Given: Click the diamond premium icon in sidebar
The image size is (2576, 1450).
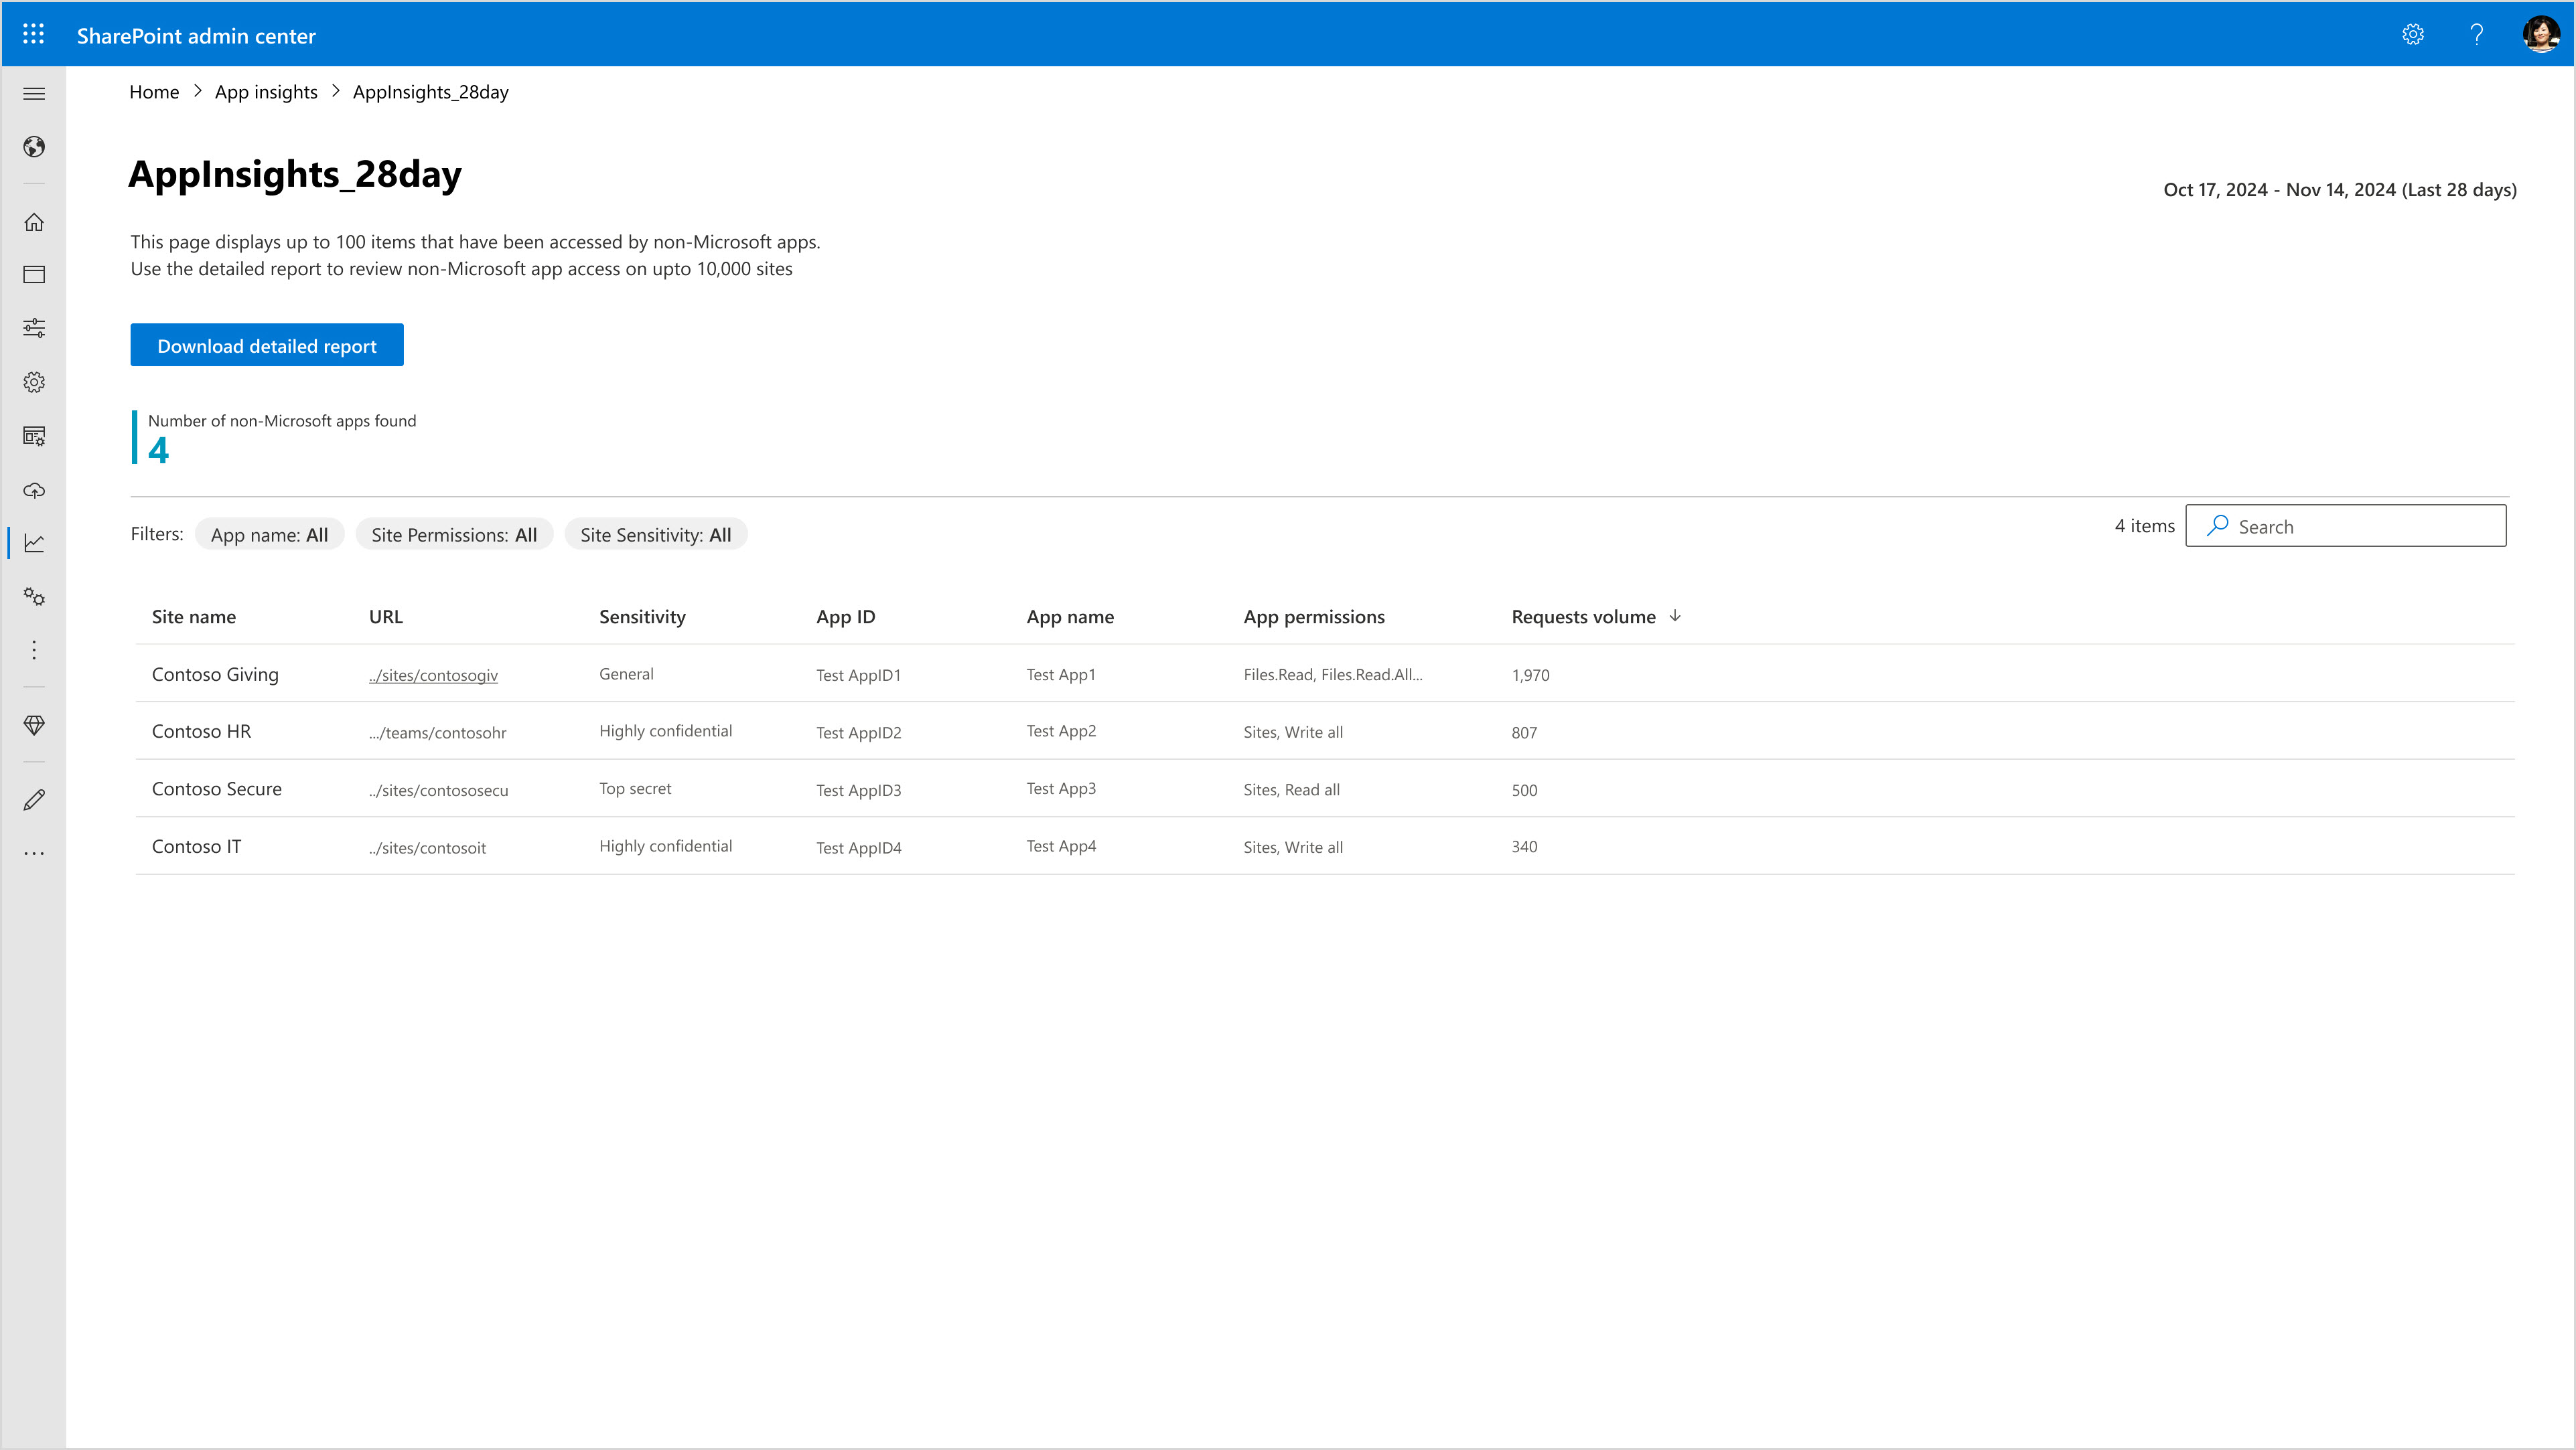Looking at the screenshot, I should click(x=34, y=726).
